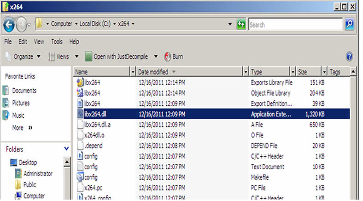Screen dimensions: 363x201
Task: Open the Help menu
Action: (x=74, y=41)
